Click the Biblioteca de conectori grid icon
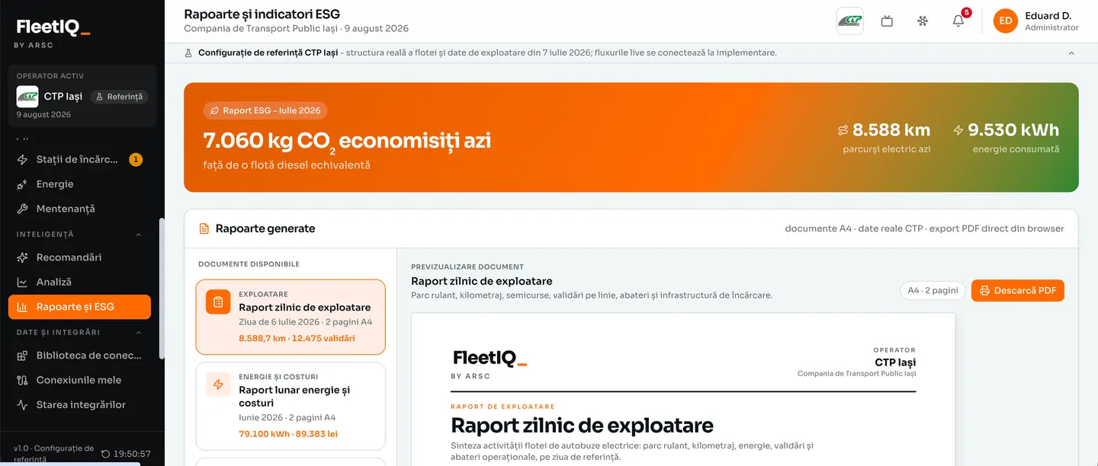The image size is (1098, 466). (23, 356)
